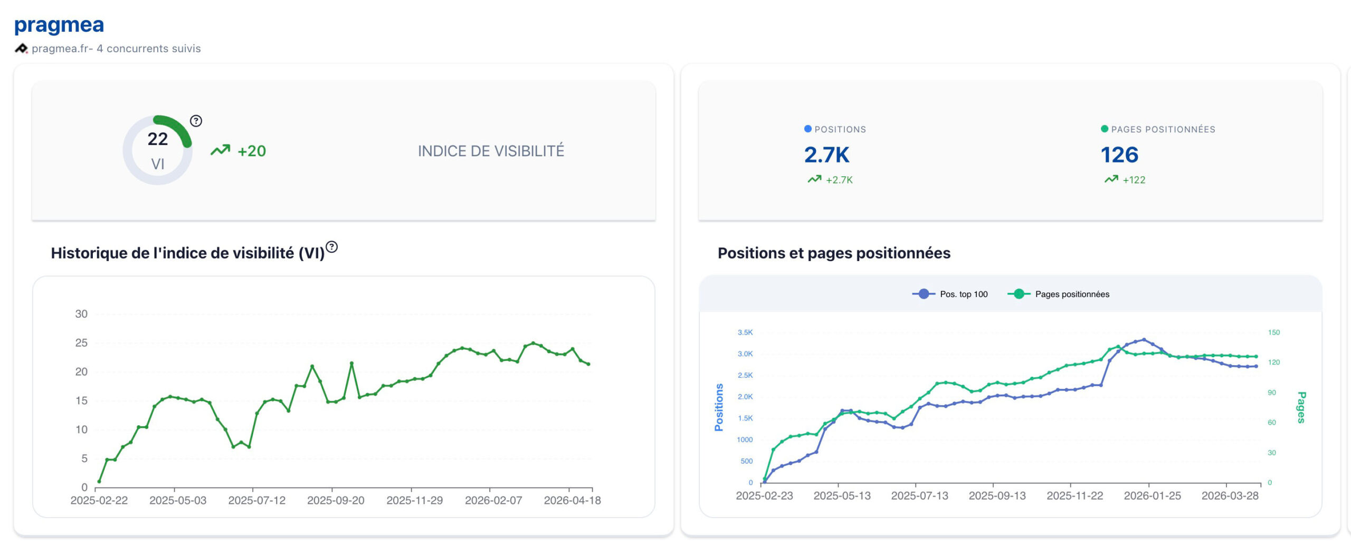The width and height of the screenshot is (1351, 554).
Task: Click the pragmea project title
Action: click(59, 25)
